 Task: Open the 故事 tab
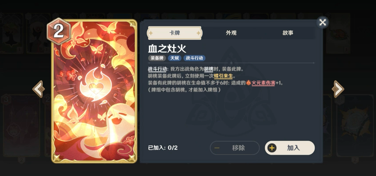coord(288,33)
